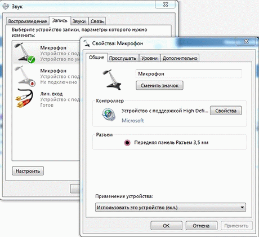Open the Прослушать tab

(x=123, y=58)
